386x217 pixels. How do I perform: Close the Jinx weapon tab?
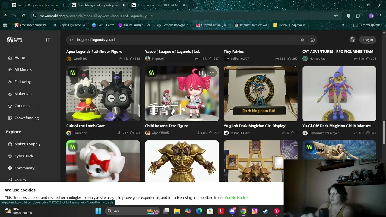(184, 5)
